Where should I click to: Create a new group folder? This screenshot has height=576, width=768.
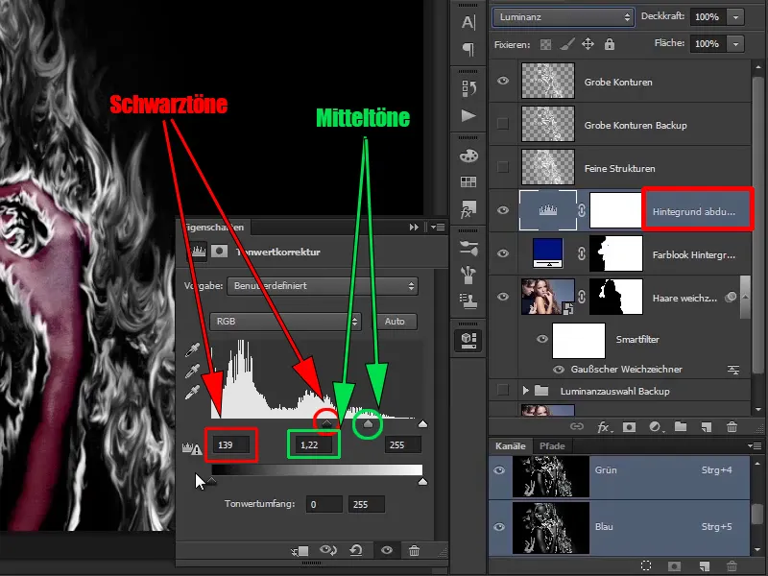[681, 426]
